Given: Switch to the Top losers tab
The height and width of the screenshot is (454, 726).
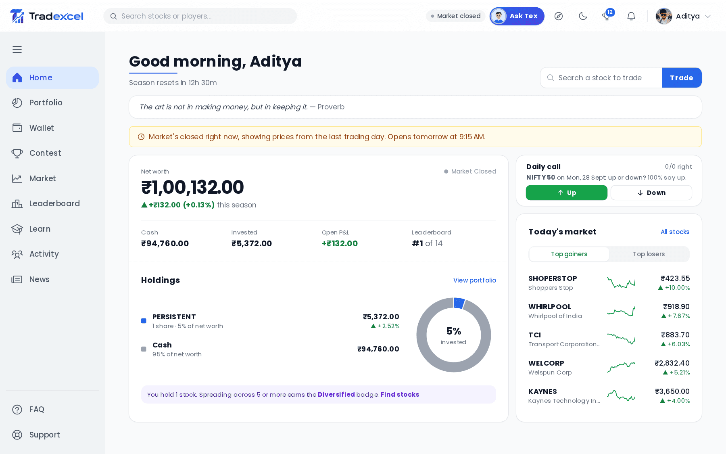Looking at the screenshot, I should point(649,254).
